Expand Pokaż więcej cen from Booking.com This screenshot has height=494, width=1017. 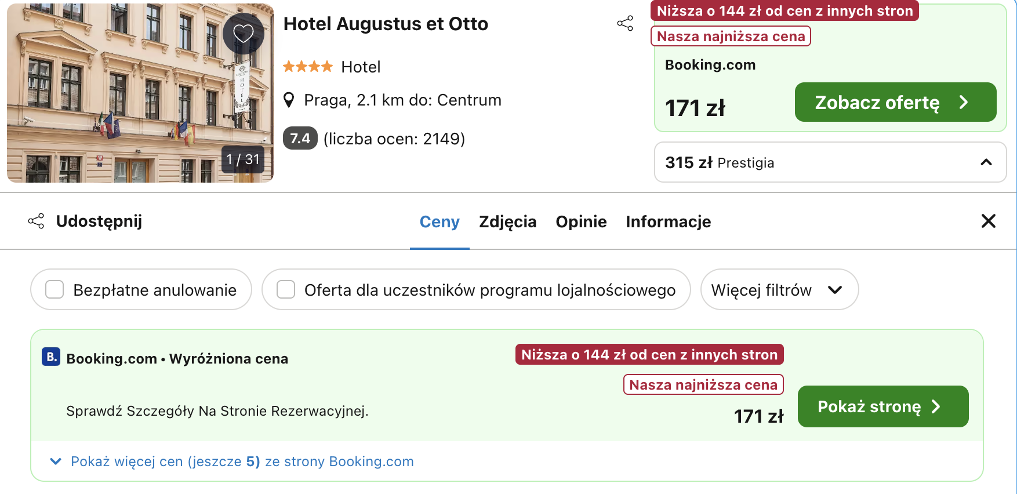coord(242,462)
